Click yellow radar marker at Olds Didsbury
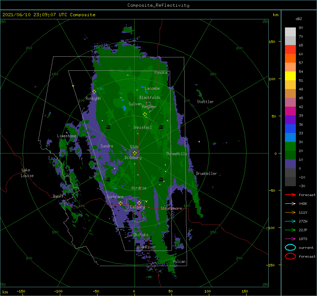Image resolution: width=317 pixels, height=296 pixels. [135, 153]
